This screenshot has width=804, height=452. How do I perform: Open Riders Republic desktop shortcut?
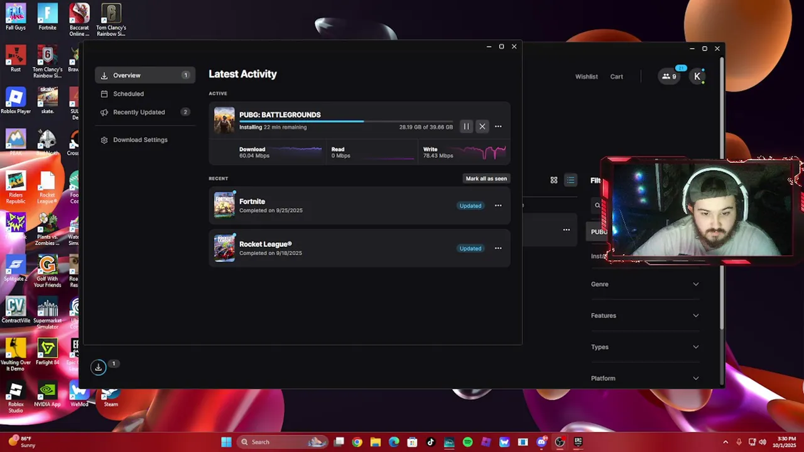click(16, 188)
